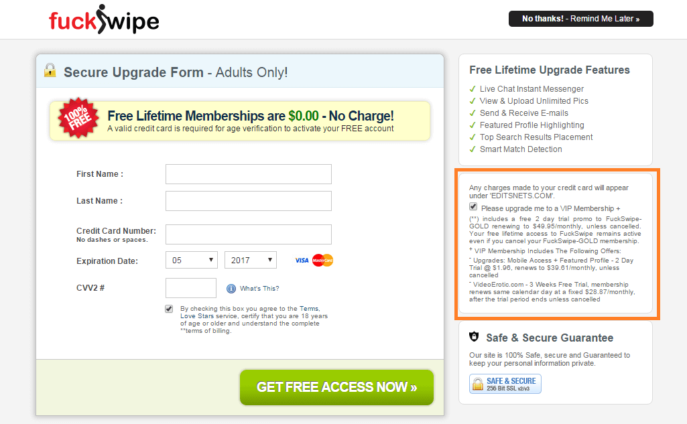
Task: Click the padlock icon beside Secure Upgrade Form
Action: 50,70
